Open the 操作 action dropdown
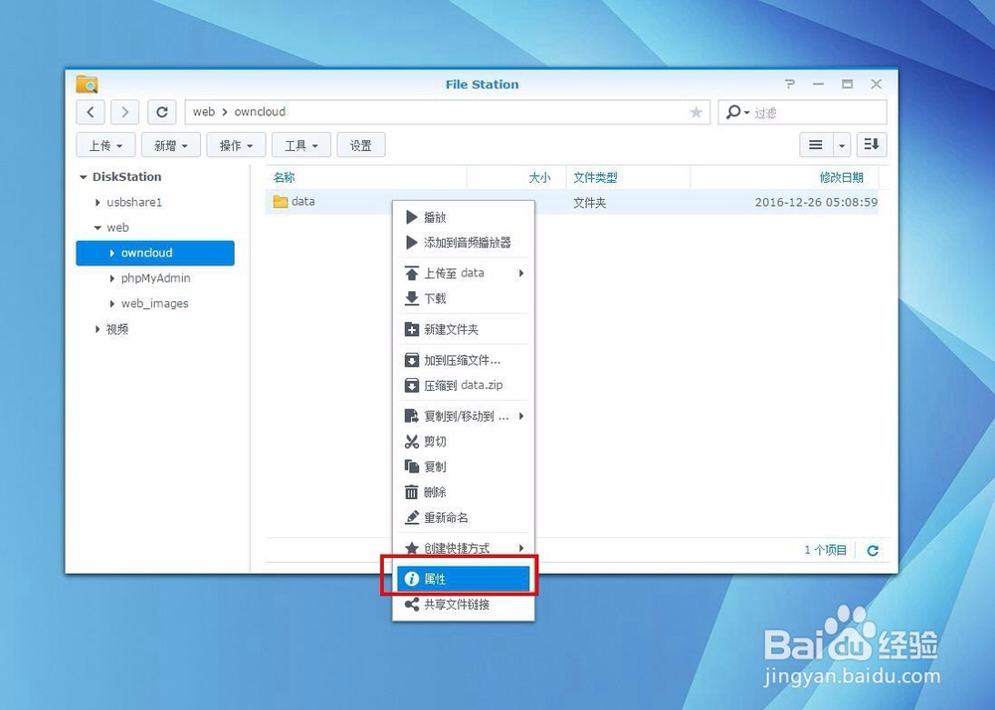 (x=236, y=145)
